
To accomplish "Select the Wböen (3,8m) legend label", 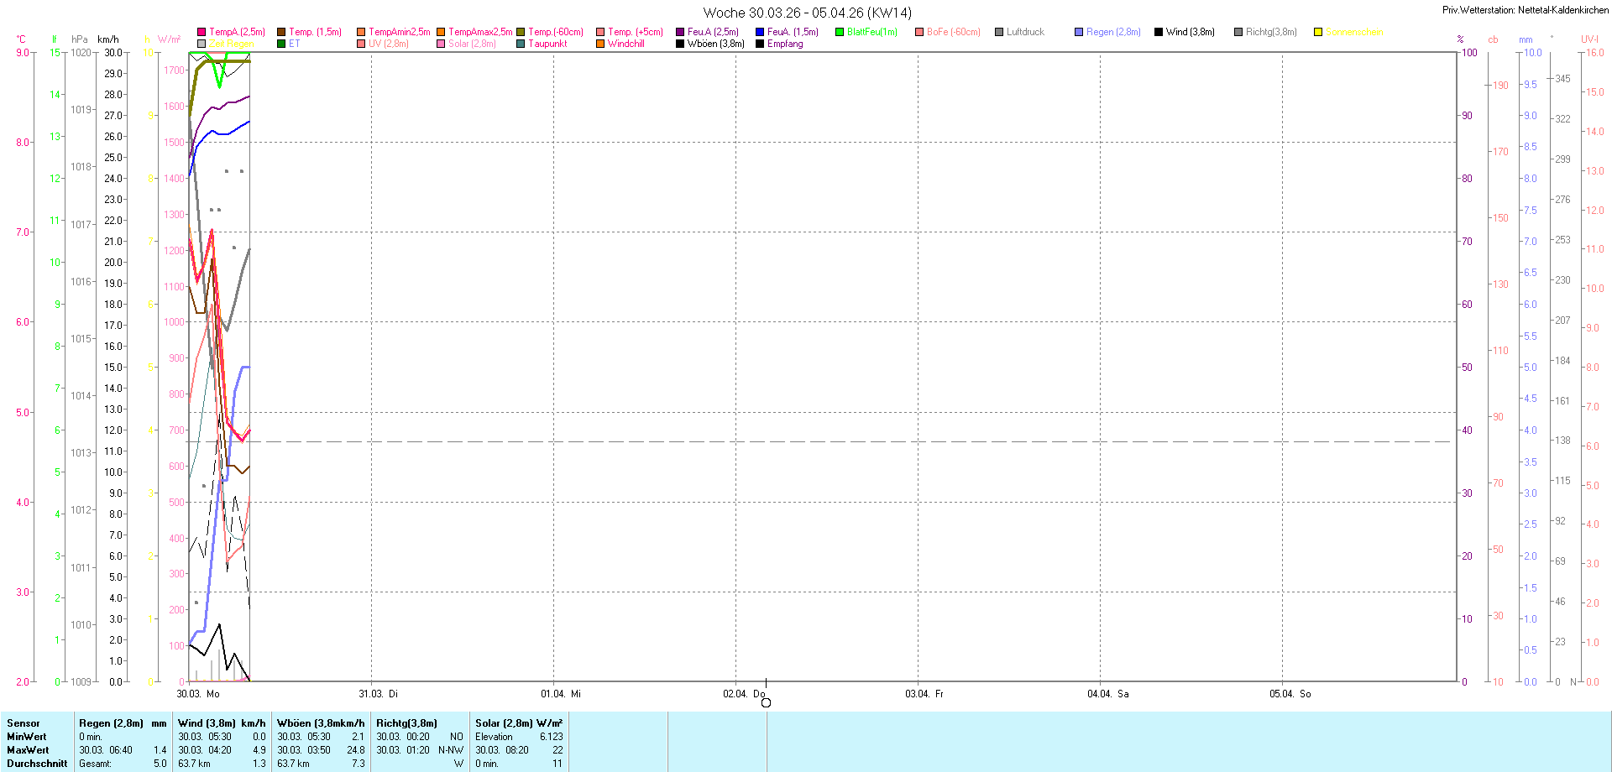I will tap(715, 44).
